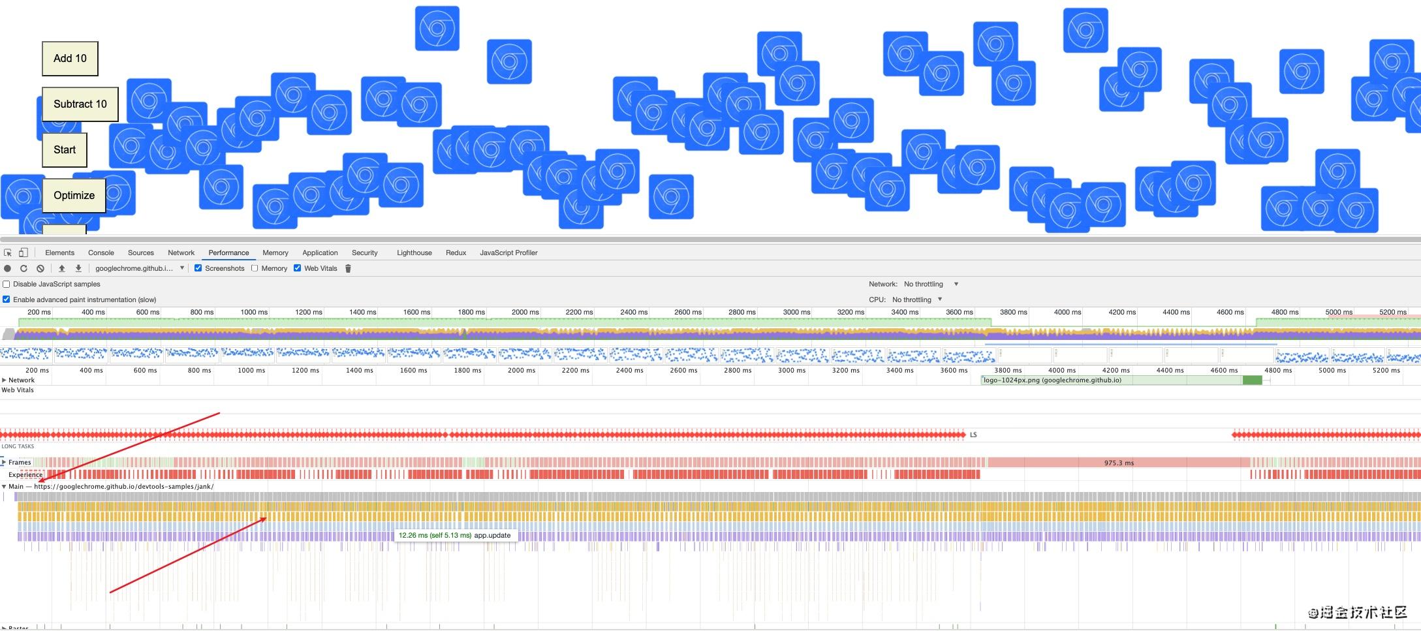Enable the Screenshots checkbox
The width and height of the screenshot is (1421, 631).
click(198, 268)
